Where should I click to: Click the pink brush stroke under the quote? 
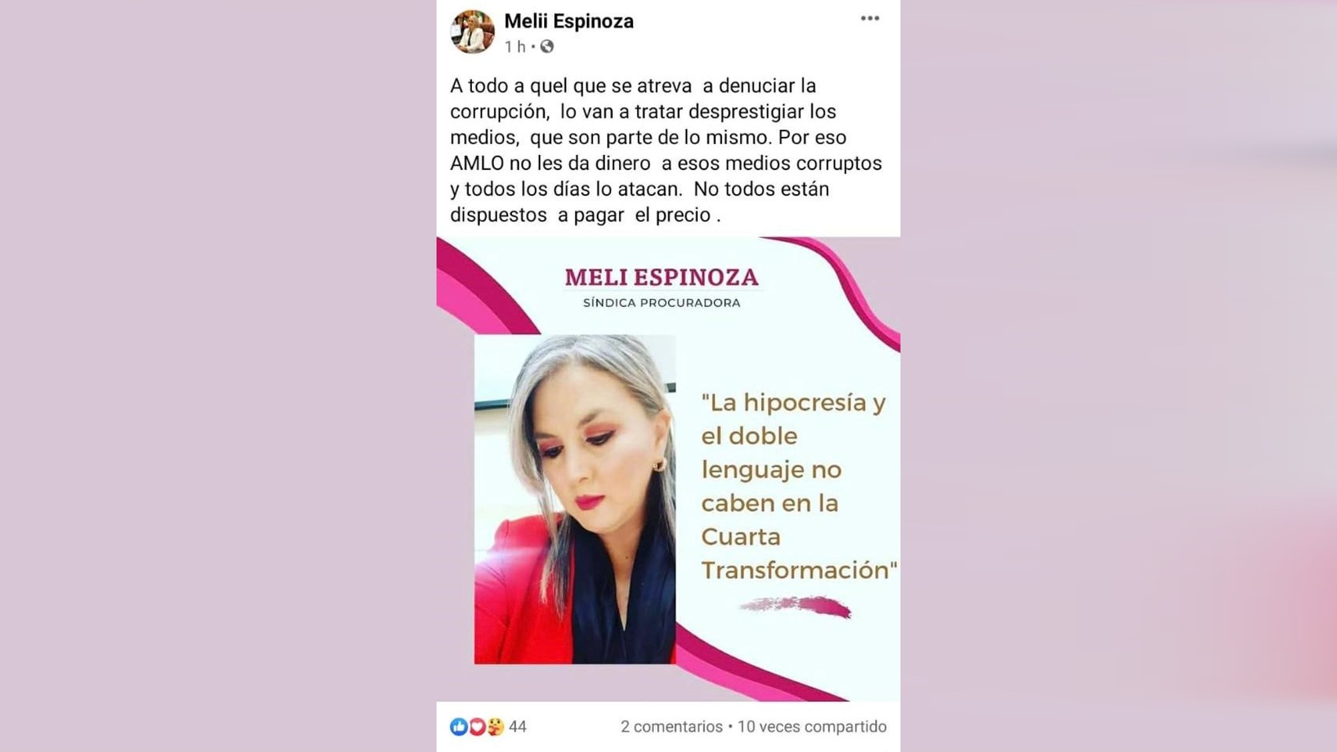point(796,606)
